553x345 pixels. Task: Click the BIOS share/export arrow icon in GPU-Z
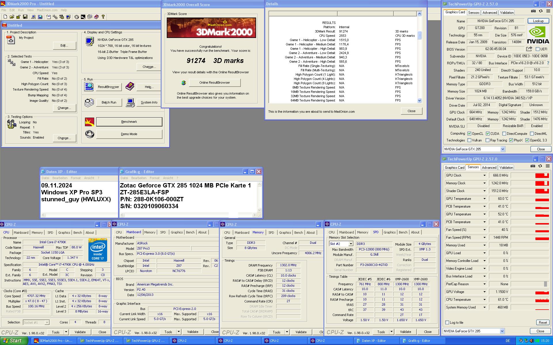point(529,49)
